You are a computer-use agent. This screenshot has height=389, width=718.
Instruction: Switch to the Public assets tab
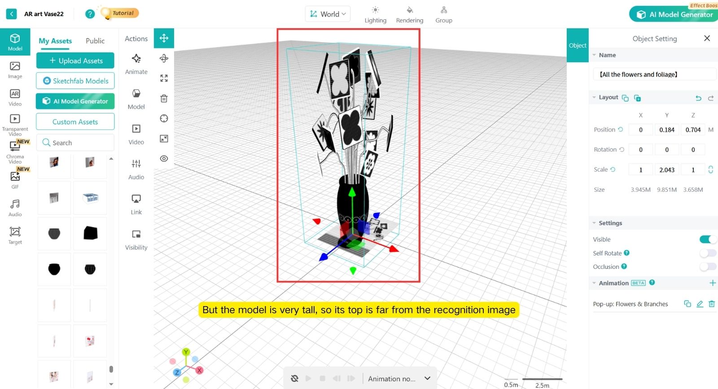95,41
